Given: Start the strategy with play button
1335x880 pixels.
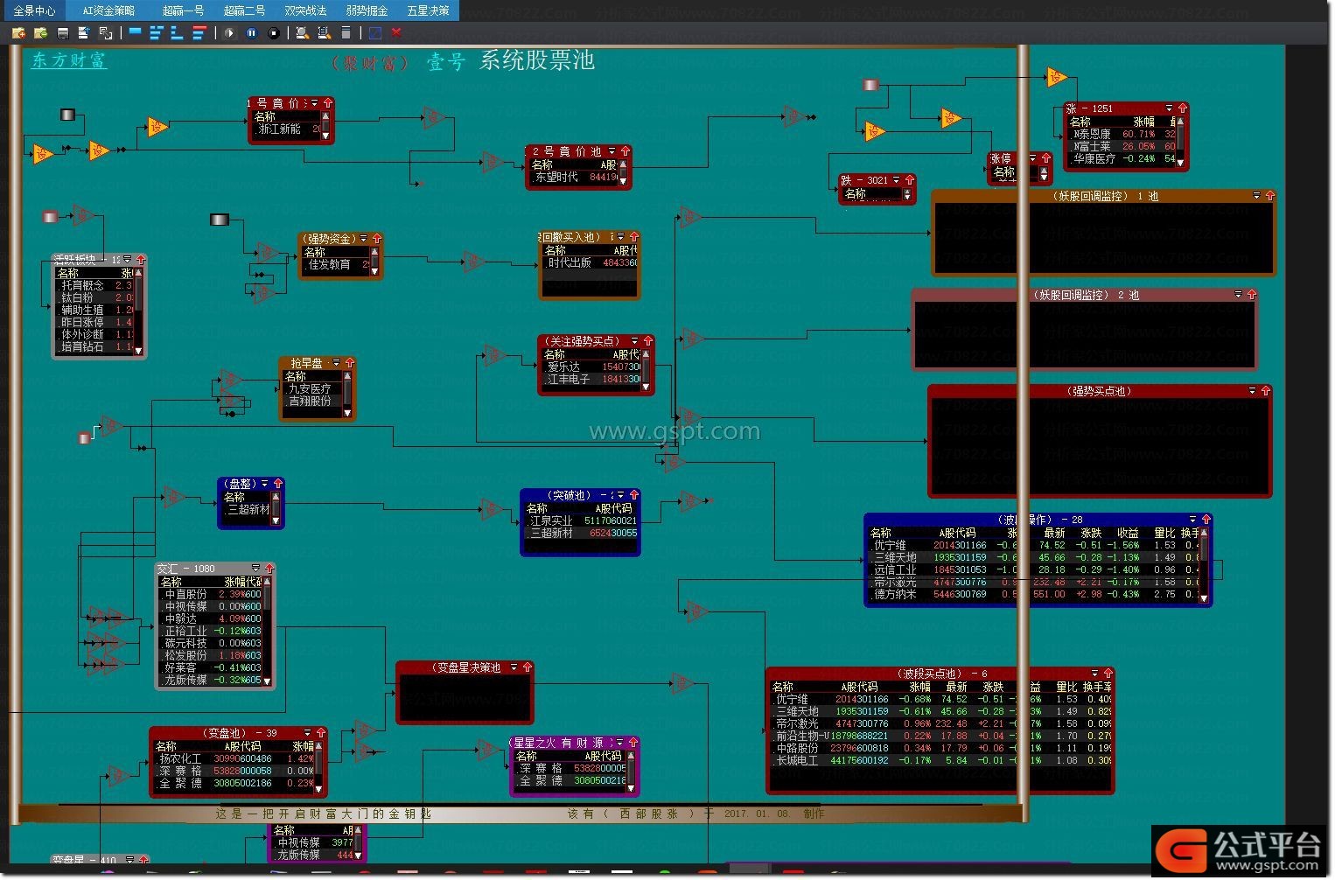Looking at the screenshot, I should [x=229, y=33].
